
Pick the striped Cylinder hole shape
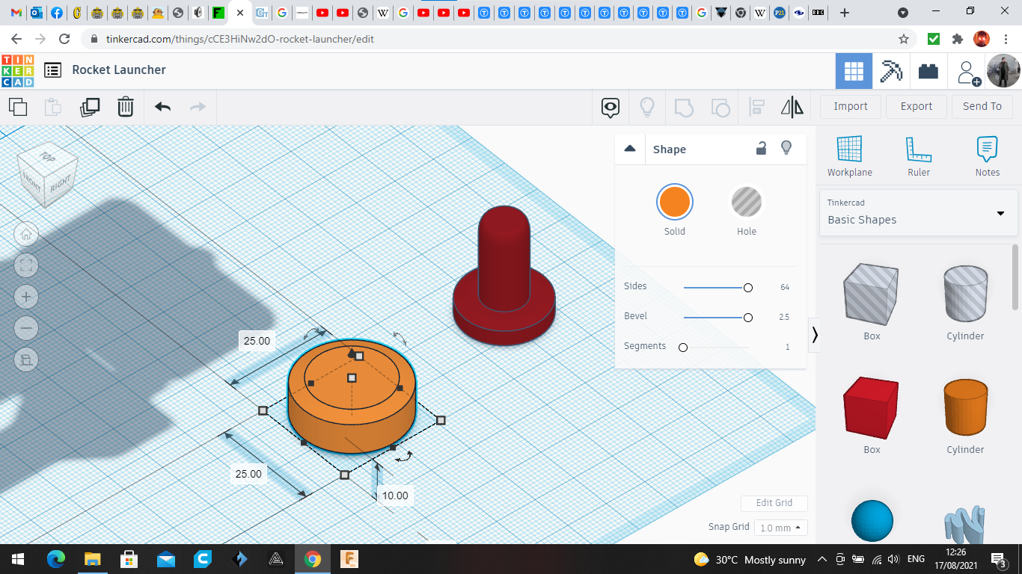point(965,295)
